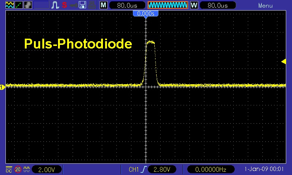Viewport: 292px width, 175px height.
Task: Open the 2.00V vertical scale field
Action: pyautogui.click(x=47, y=170)
